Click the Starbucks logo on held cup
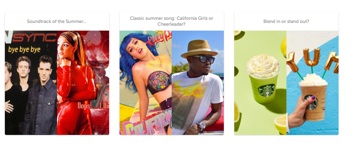 pyautogui.click(x=311, y=102)
